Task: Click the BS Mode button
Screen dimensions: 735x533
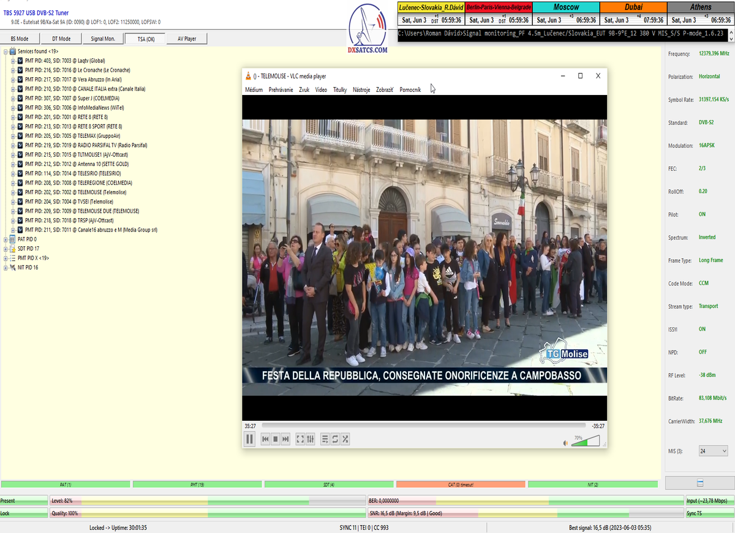Action: point(20,39)
